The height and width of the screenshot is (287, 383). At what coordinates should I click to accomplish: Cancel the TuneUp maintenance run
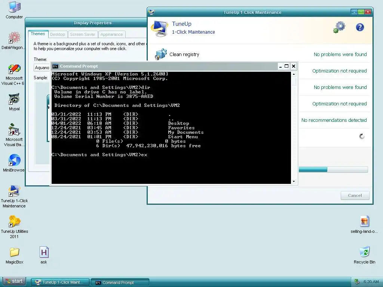point(355,195)
